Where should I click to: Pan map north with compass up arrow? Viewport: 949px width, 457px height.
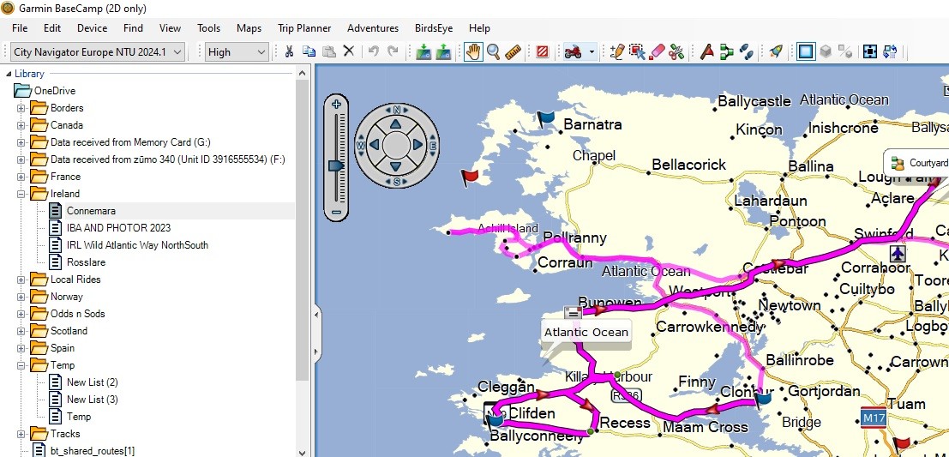(x=396, y=123)
